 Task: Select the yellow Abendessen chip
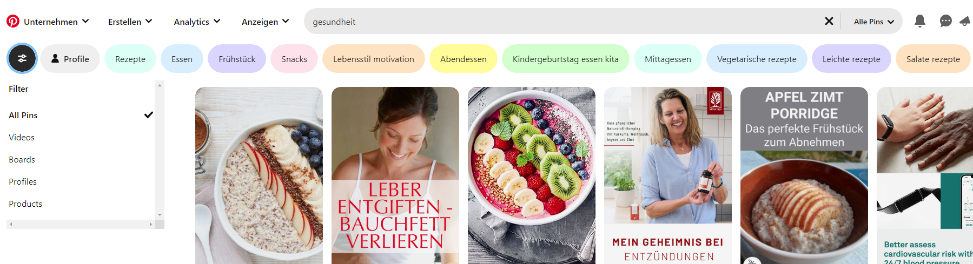tap(464, 59)
